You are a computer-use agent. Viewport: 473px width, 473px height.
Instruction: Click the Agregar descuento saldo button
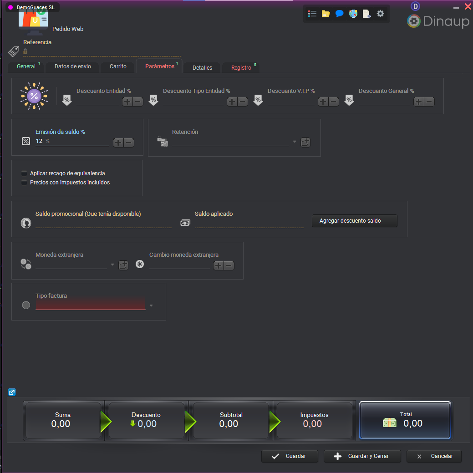point(355,221)
